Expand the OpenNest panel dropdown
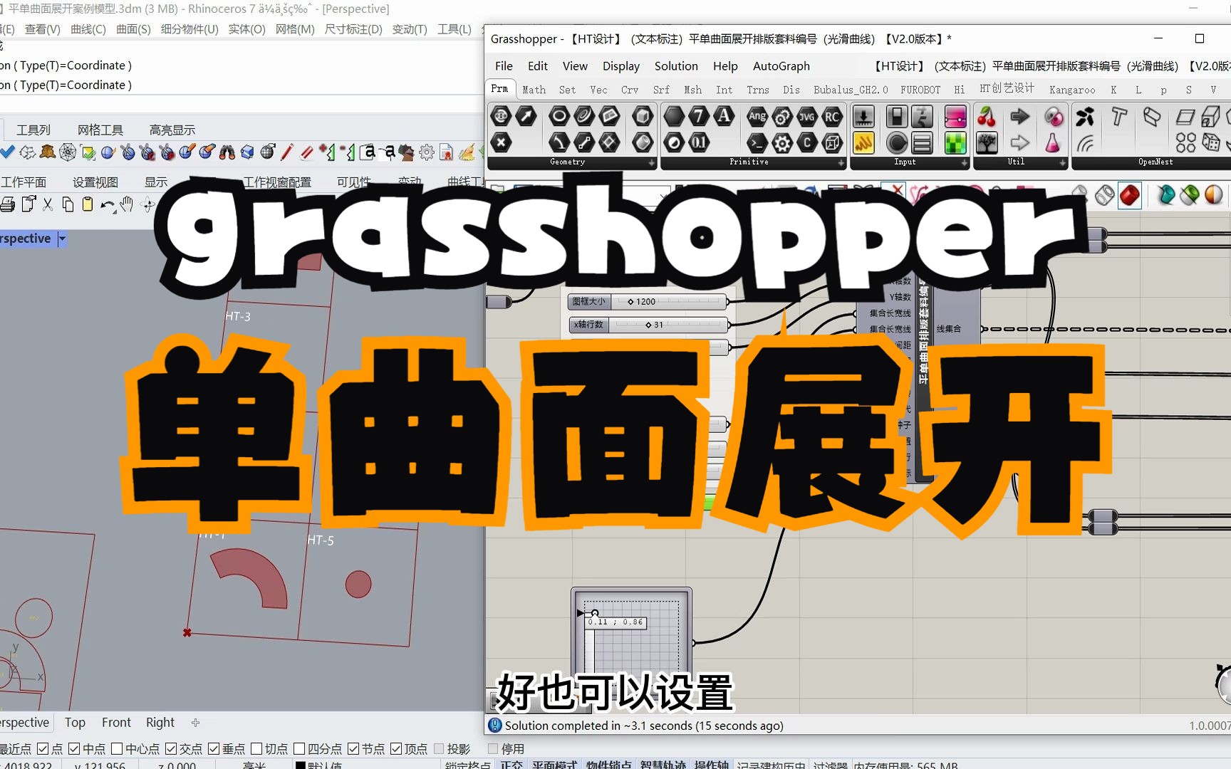 pos(1225,162)
